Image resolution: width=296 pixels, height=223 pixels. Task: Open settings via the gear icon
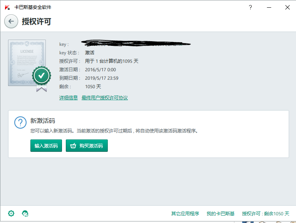[x=11, y=213]
